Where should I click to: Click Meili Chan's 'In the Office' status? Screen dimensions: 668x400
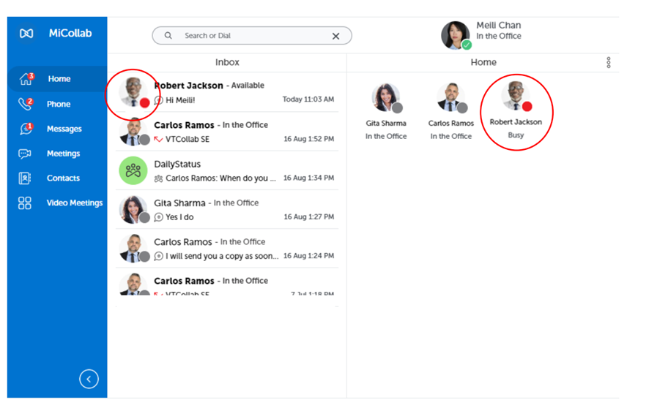click(x=499, y=36)
